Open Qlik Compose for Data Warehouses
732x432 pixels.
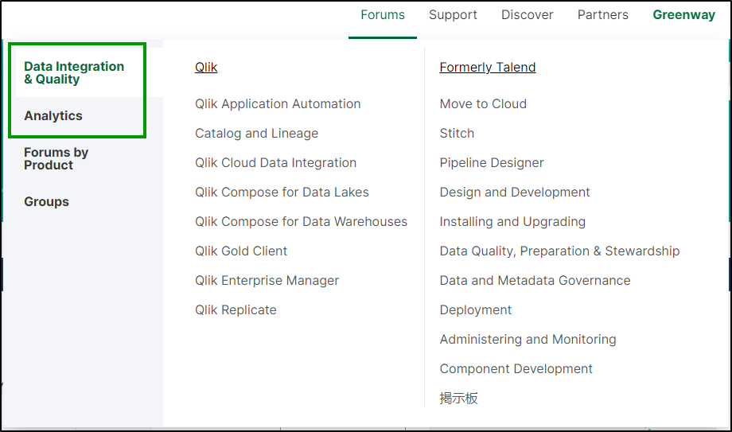pos(301,221)
